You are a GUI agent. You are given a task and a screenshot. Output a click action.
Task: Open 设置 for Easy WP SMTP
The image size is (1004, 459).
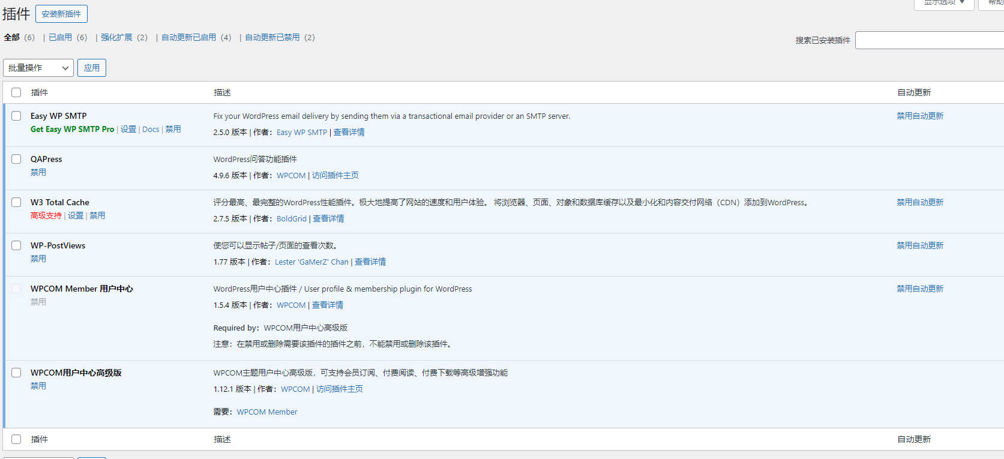(x=128, y=129)
